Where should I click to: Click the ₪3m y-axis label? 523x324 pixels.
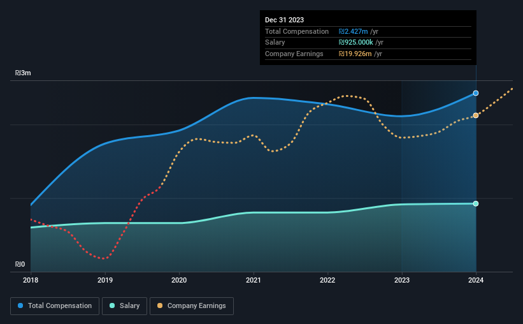pos(23,73)
